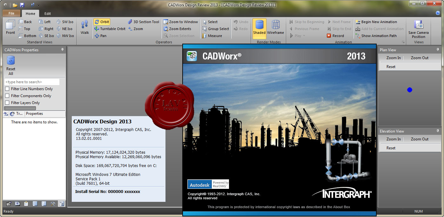Open the File menu
The width and height of the screenshot is (444, 217).
point(11,13)
